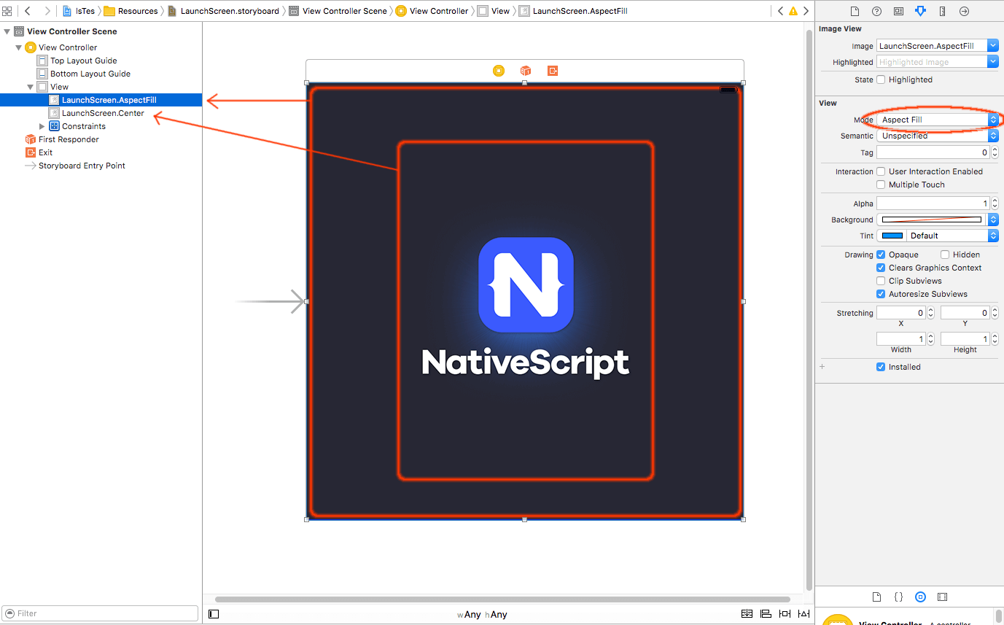Open the Identity inspector

[898, 11]
